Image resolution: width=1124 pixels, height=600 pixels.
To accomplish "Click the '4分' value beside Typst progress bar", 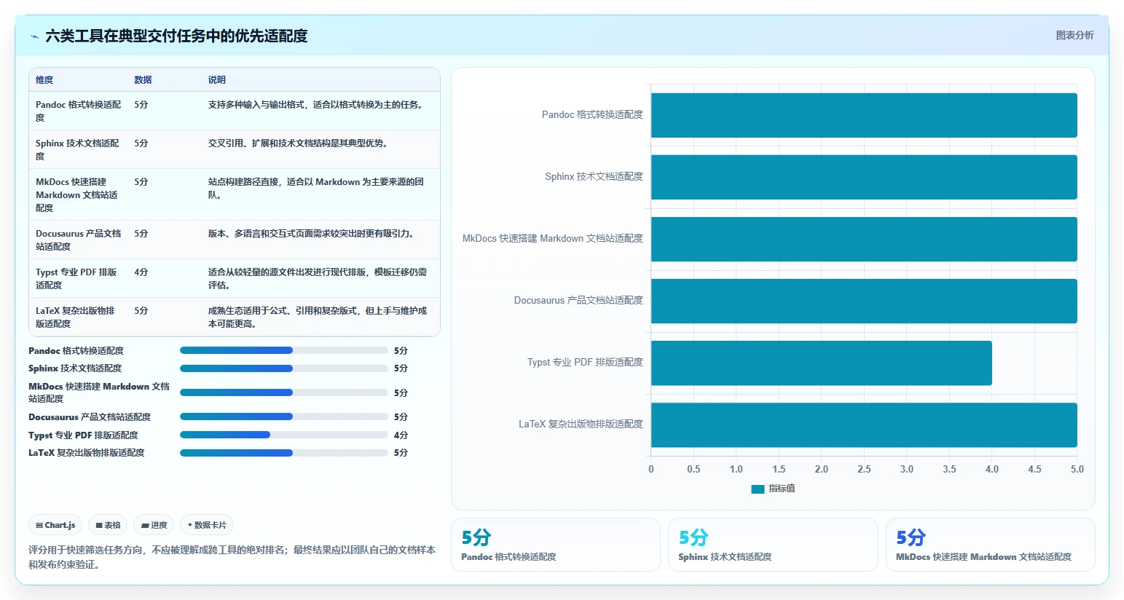I will point(401,435).
